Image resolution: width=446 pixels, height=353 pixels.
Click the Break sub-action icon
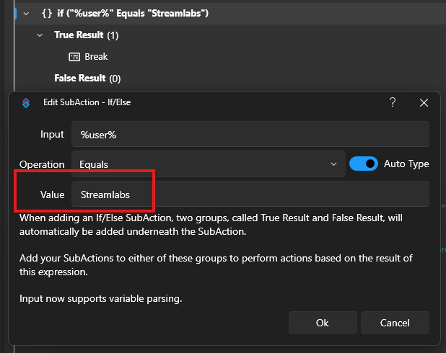tap(74, 57)
